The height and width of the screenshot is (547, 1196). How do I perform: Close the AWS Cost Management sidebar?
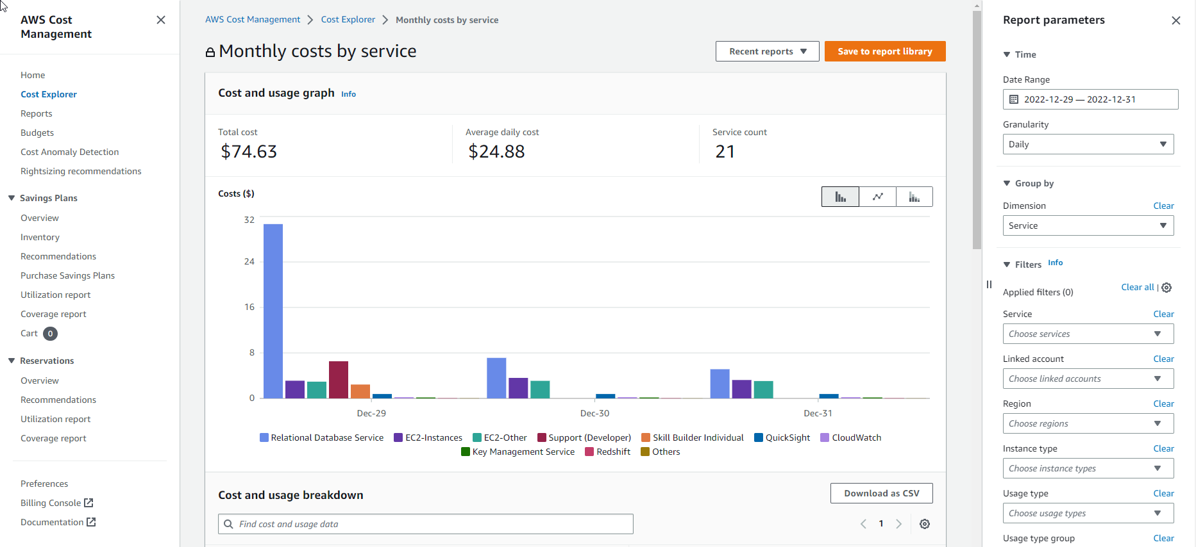161,20
